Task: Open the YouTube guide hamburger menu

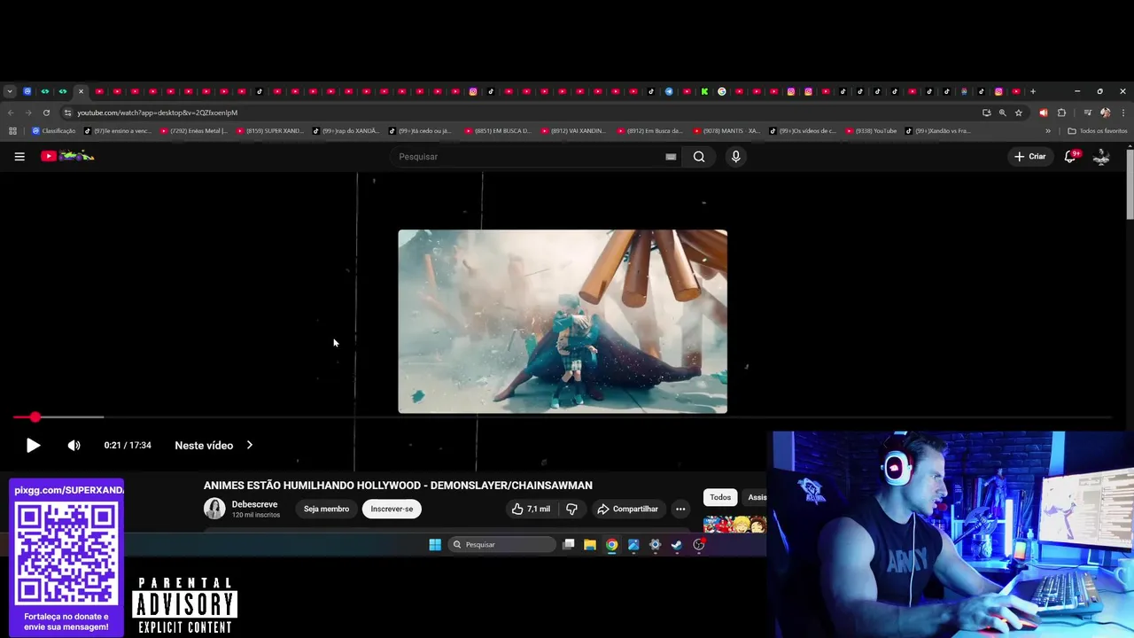Action: (19, 156)
